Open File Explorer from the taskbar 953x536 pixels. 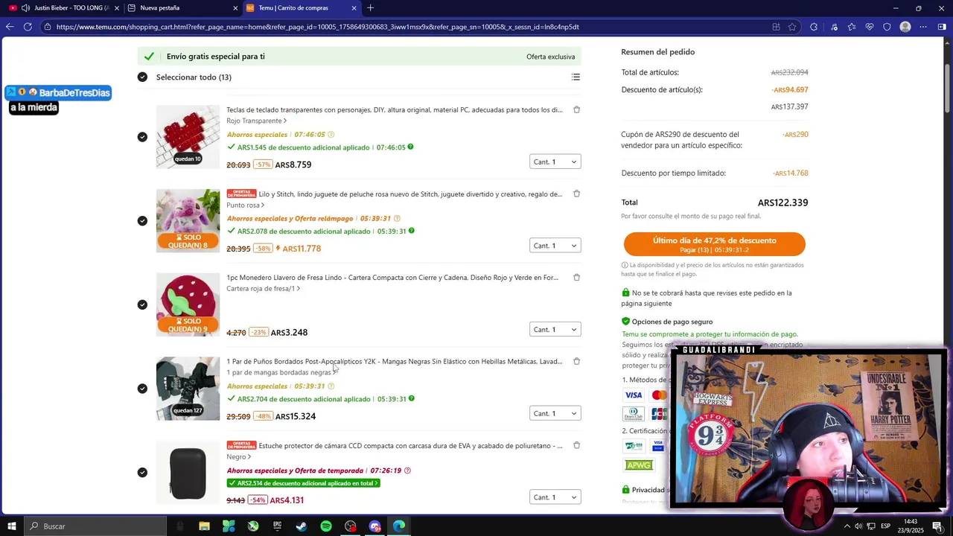(x=204, y=526)
